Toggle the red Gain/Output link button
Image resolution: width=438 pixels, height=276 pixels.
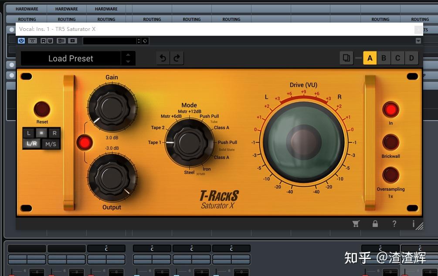point(85,143)
